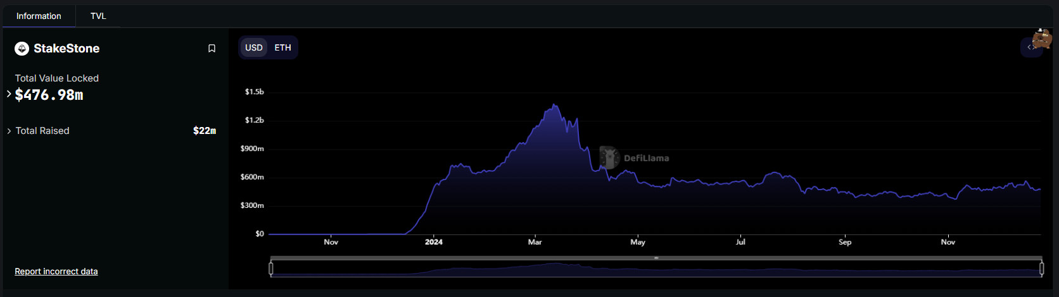Image resolution: width=1059 pixels, height=297 pixels.
Task: Click the left handle of the range slider
Action: (x=271, y=269)
